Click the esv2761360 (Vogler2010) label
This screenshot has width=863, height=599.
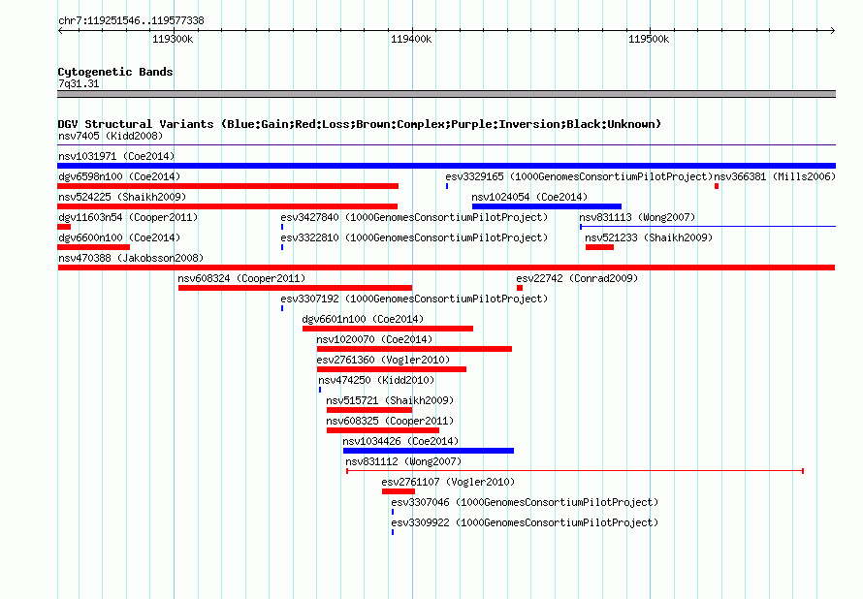(x=384, y=360)
